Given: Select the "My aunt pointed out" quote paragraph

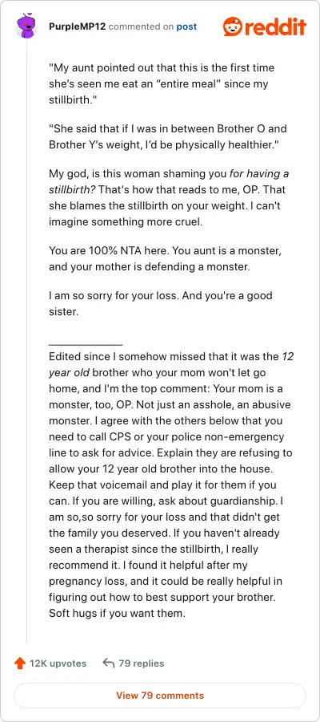Looking at the screenshot, I should [162, 84].
